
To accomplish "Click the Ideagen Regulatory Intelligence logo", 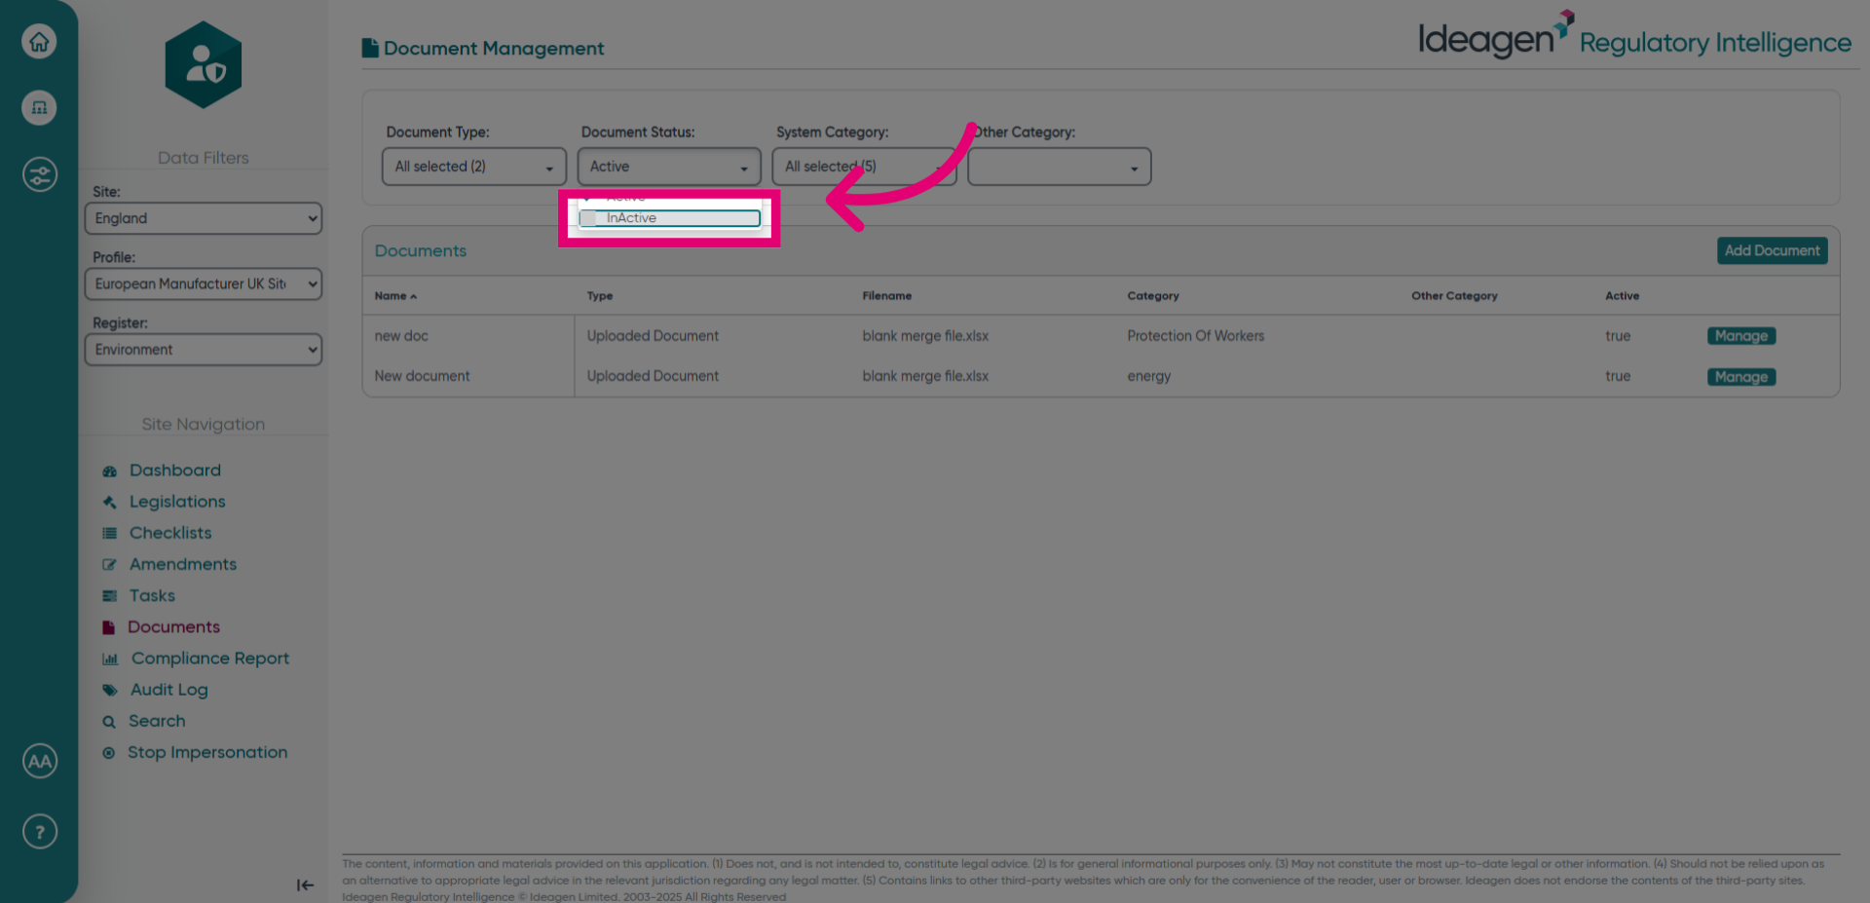I will pyautogui.click(x=1634, y=37).
